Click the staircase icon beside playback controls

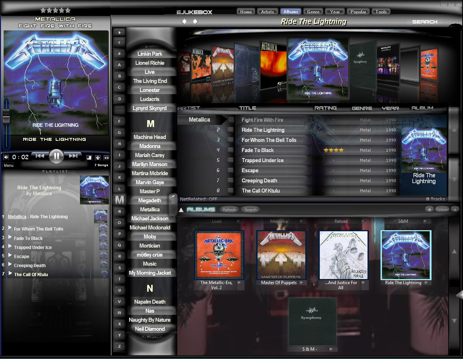pyautogui.click(x=89, y=158)
